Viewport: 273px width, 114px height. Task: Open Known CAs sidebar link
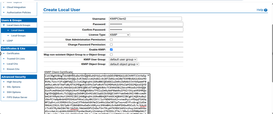pos(13,69)
